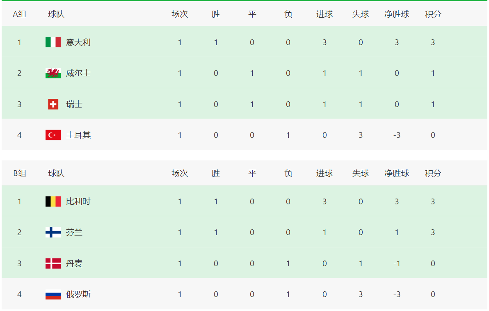Viewport: 489px width, 311px height.
Task: Click 进球 column header in group A
Action: coord(324,14)
